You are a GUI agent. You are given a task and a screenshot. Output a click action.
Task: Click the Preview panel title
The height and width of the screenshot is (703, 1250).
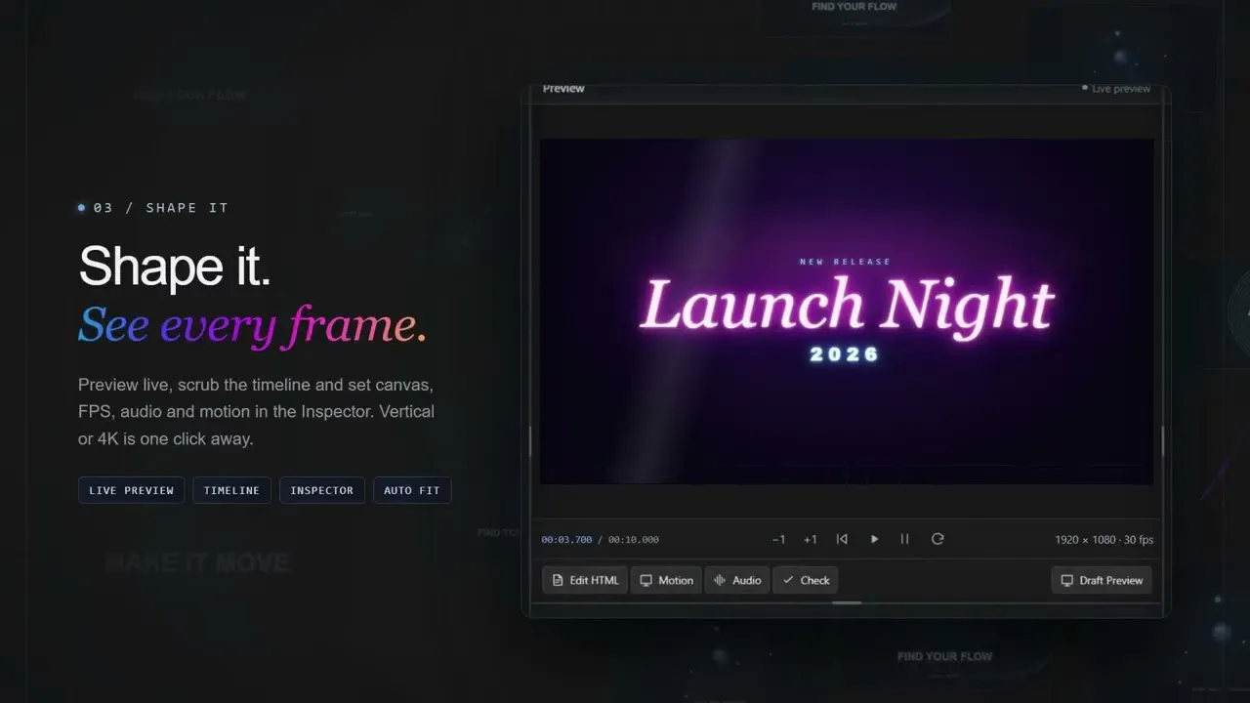[x=563, y=89]
